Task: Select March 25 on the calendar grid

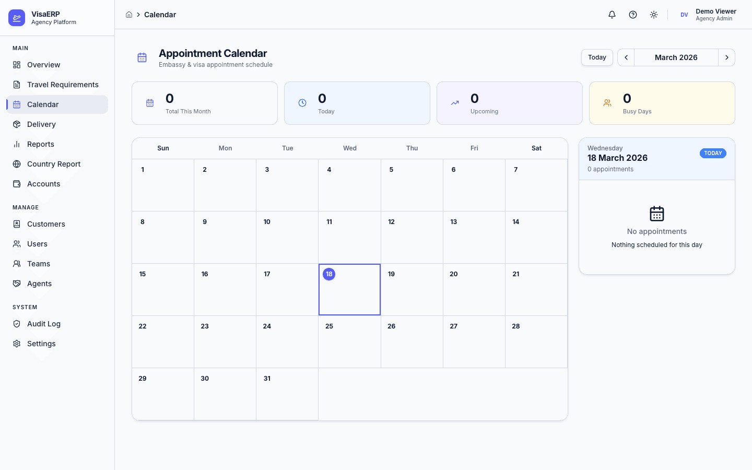Action: [x=349, y=342]
